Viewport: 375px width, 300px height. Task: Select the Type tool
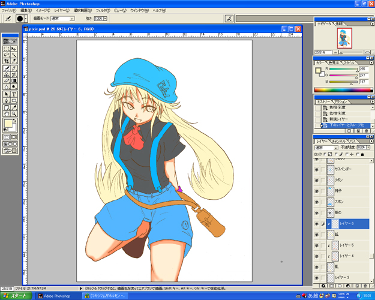(x=14, y=94)
